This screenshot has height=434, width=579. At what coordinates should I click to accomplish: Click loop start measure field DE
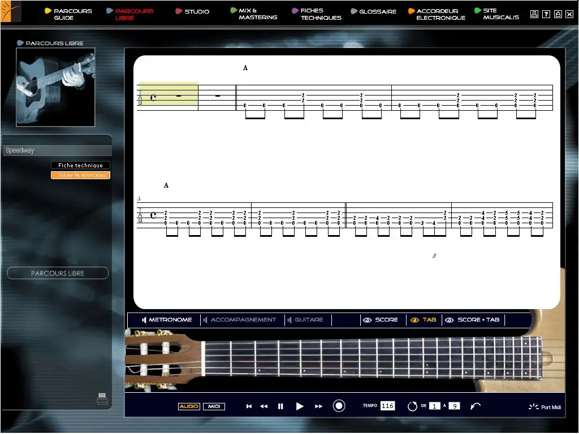[x=435, y=406]
